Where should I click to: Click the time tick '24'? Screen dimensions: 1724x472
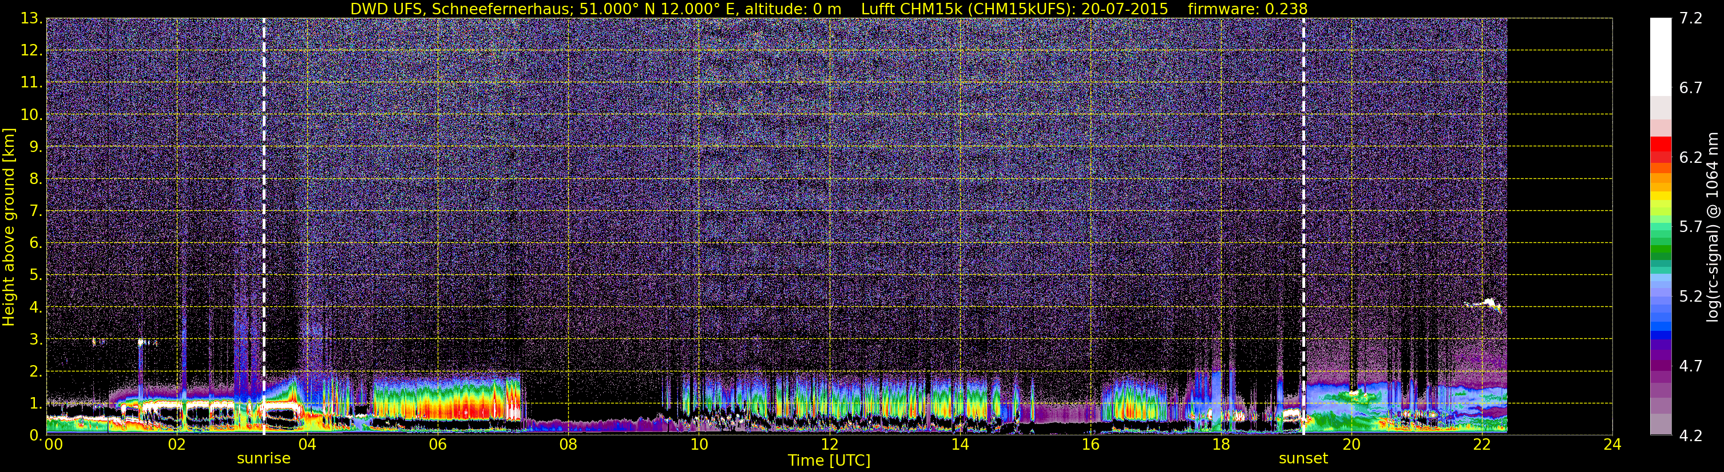pyautogui.click(x=1612, y=445)
